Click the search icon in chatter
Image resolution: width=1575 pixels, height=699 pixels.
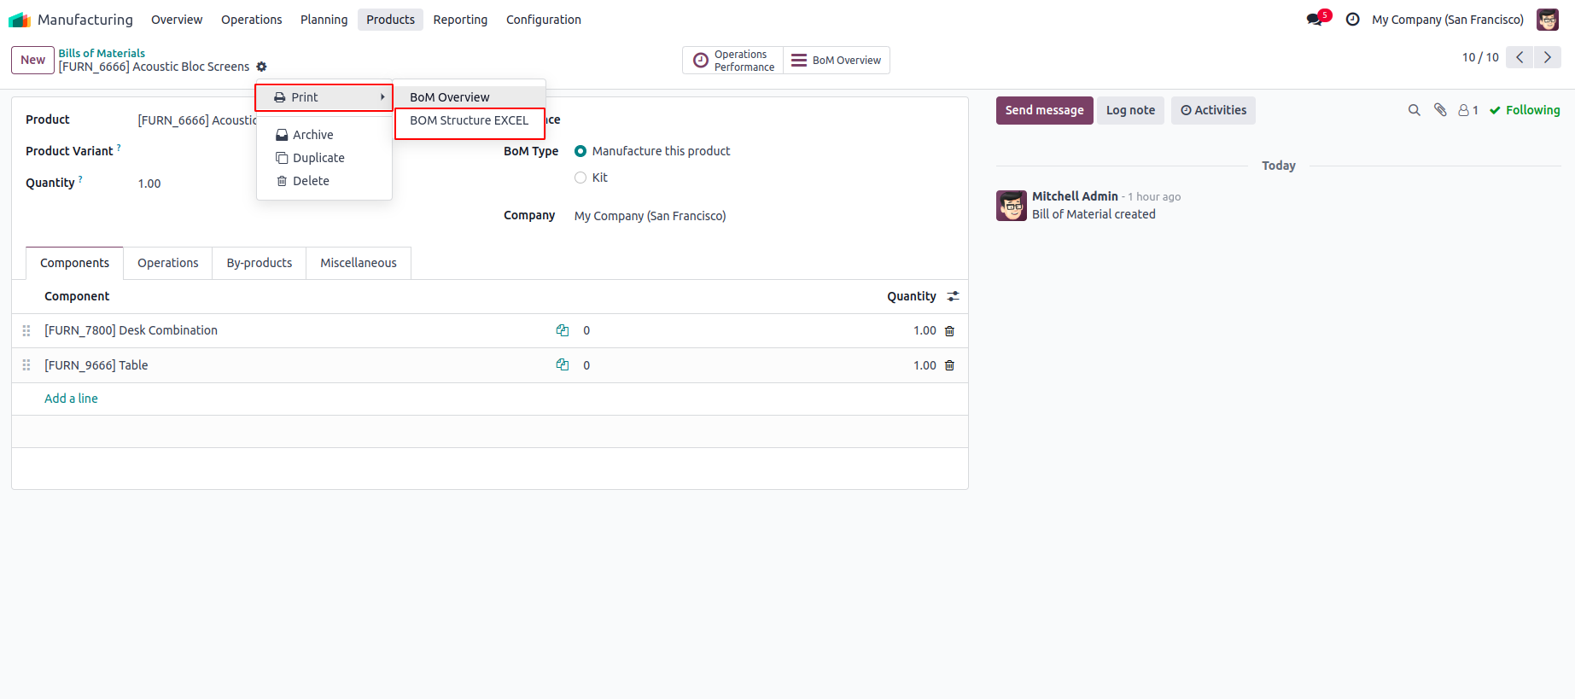click(x=1414, y=110)
